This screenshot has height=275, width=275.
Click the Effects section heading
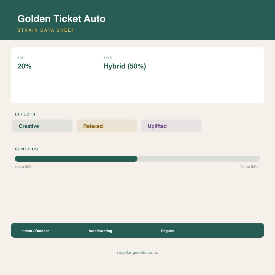pyautogui.click(x=25, y=114)
